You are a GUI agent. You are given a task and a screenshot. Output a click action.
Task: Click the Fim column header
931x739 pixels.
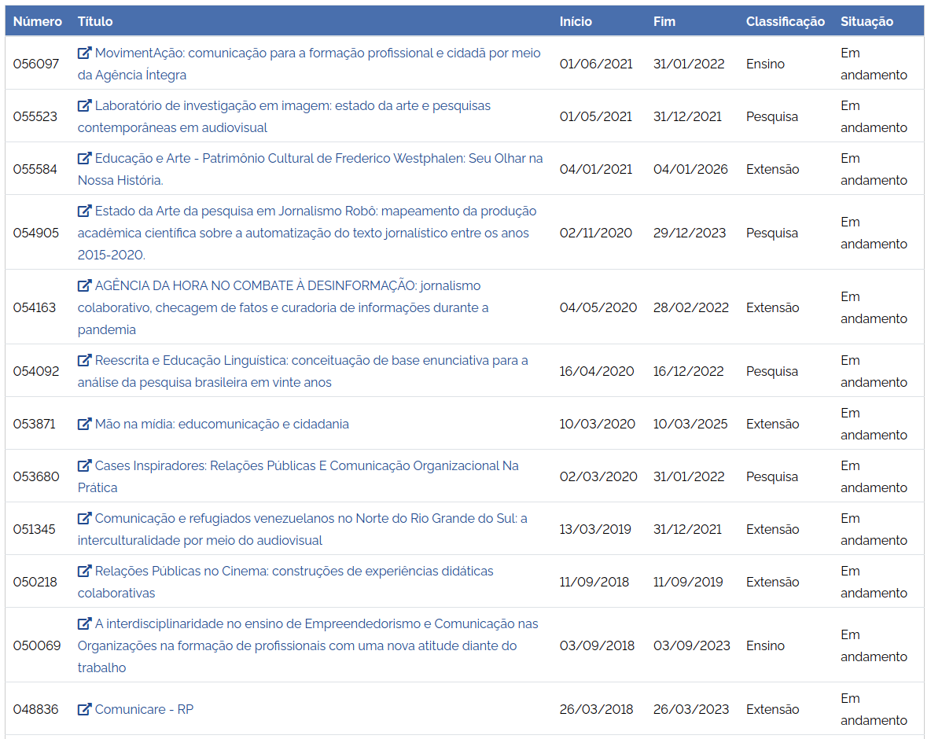[664, 21]
